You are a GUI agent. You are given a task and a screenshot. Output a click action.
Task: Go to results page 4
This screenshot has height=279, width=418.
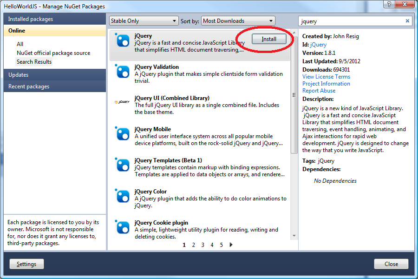click(212, 245)
